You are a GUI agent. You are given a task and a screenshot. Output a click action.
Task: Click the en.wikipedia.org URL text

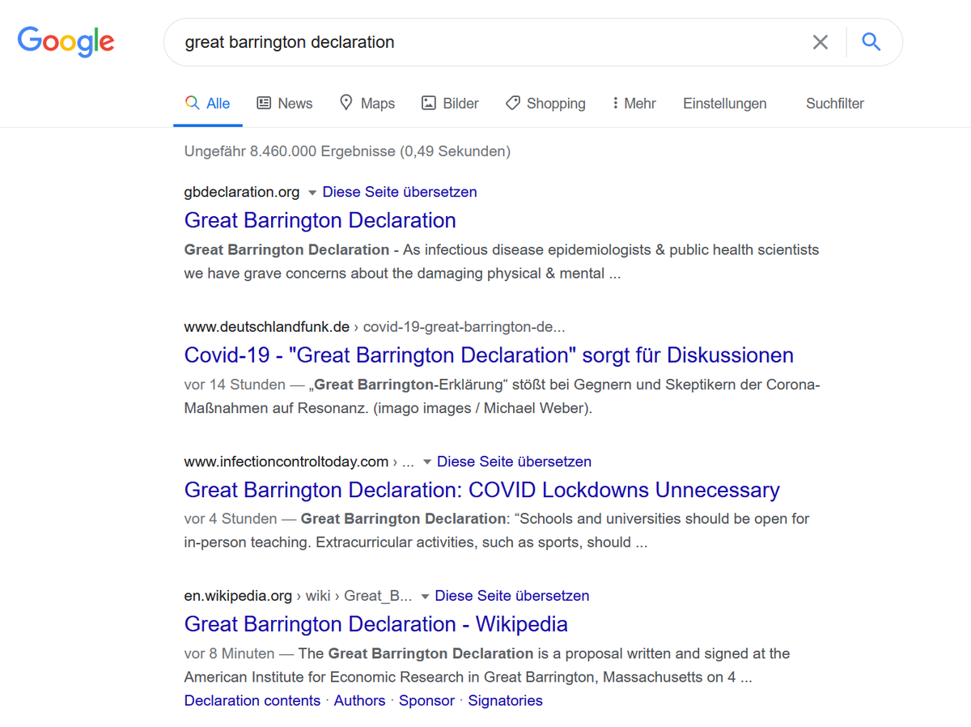tap(238, 596)
